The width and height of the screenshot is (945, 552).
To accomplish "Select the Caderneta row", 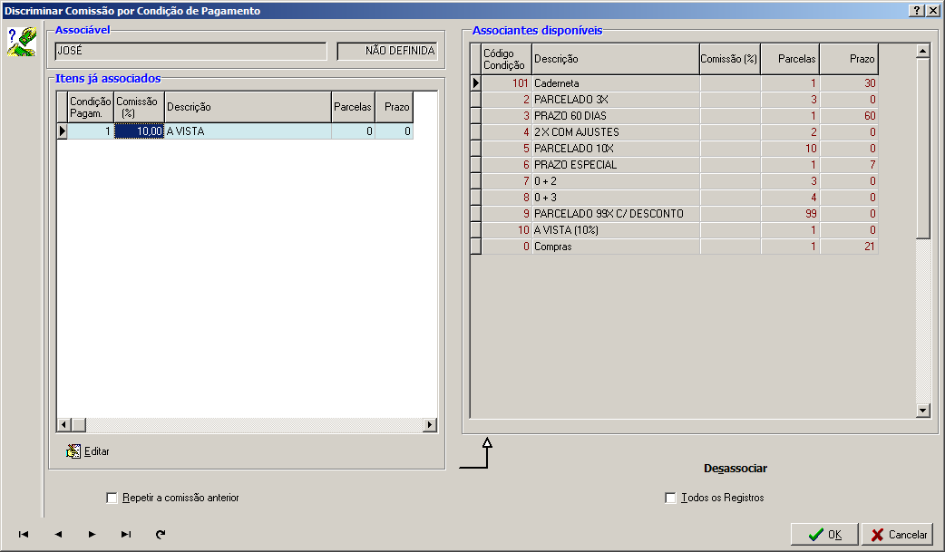I will click(614, 82).
